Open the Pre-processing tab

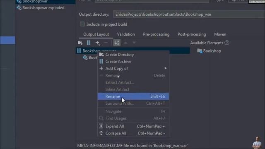click(156, 34)
